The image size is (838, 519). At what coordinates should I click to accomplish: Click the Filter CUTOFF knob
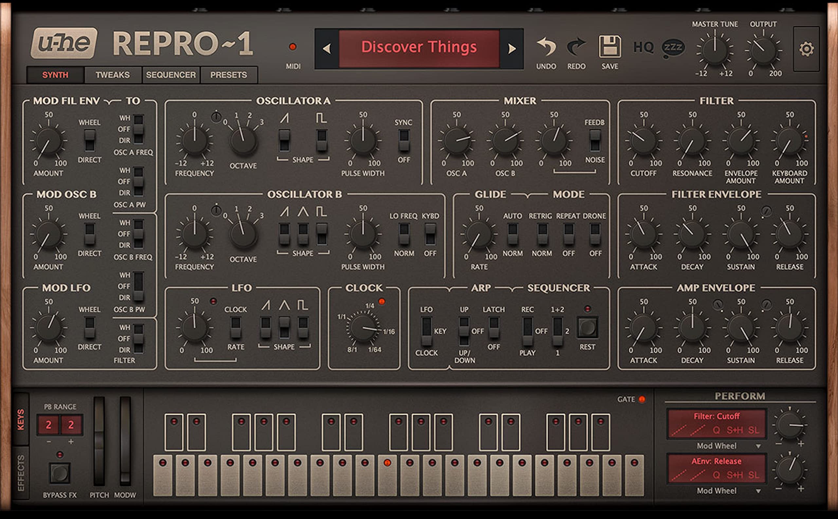click(643, 141)
